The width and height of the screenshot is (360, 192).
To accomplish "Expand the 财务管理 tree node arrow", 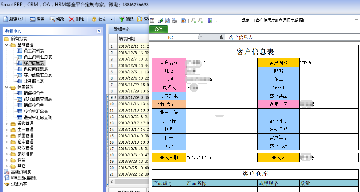I will coord(7,148).
